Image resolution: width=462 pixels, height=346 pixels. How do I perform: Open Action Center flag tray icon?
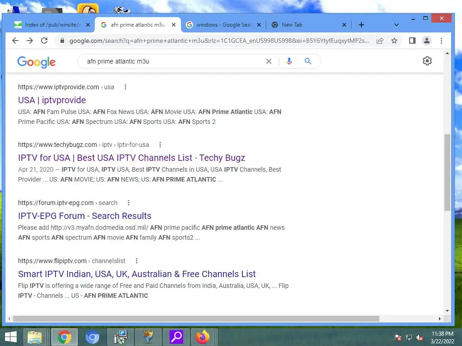click(398, 337)
